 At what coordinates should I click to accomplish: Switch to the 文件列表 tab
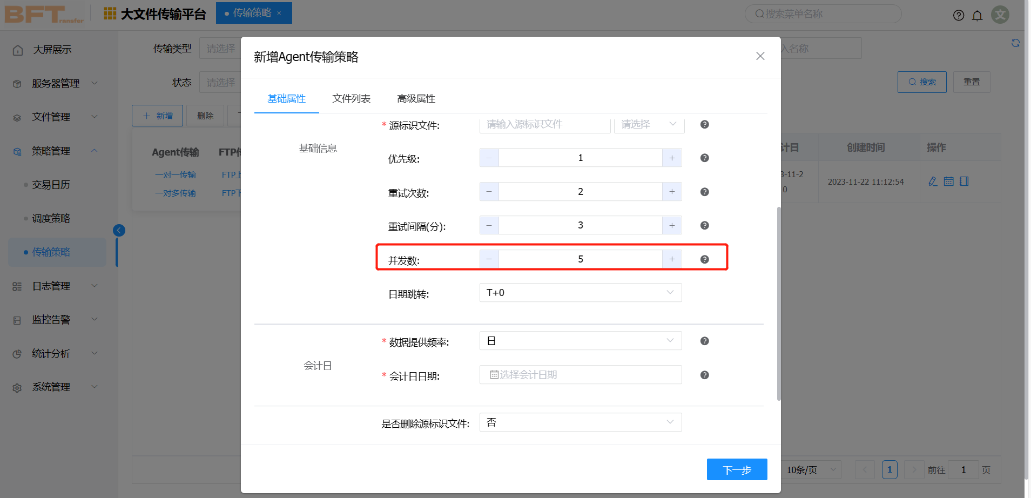351,98
